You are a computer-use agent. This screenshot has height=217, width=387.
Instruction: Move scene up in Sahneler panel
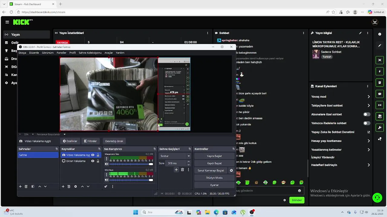[x=40, y=187]
